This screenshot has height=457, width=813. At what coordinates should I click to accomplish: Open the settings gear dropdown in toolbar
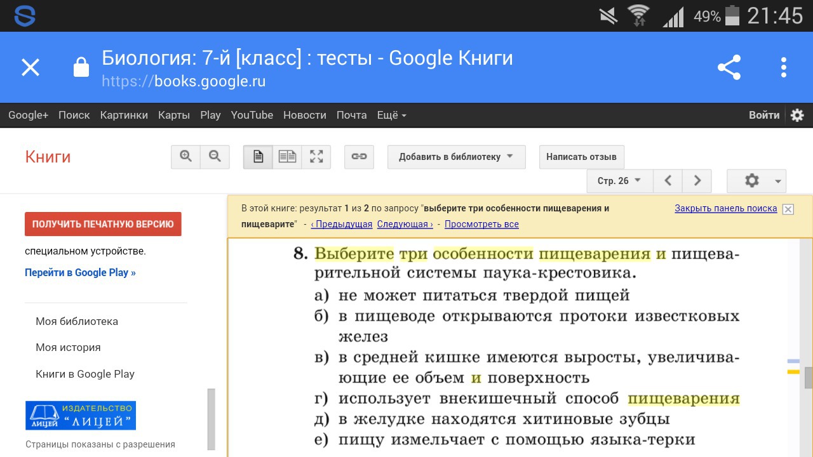pos(756,181)
